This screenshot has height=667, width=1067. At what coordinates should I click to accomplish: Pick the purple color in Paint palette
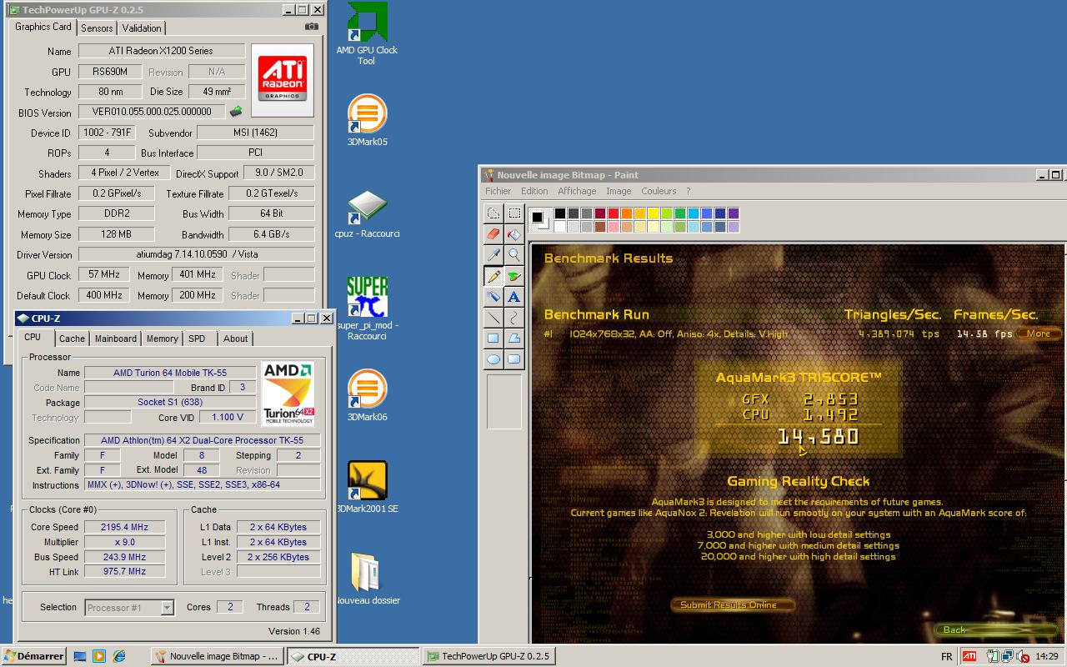[734, 213]
